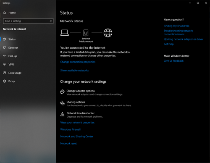
Task: Click the 'Public network' label in the diagram
Action: tap(86, 42)
